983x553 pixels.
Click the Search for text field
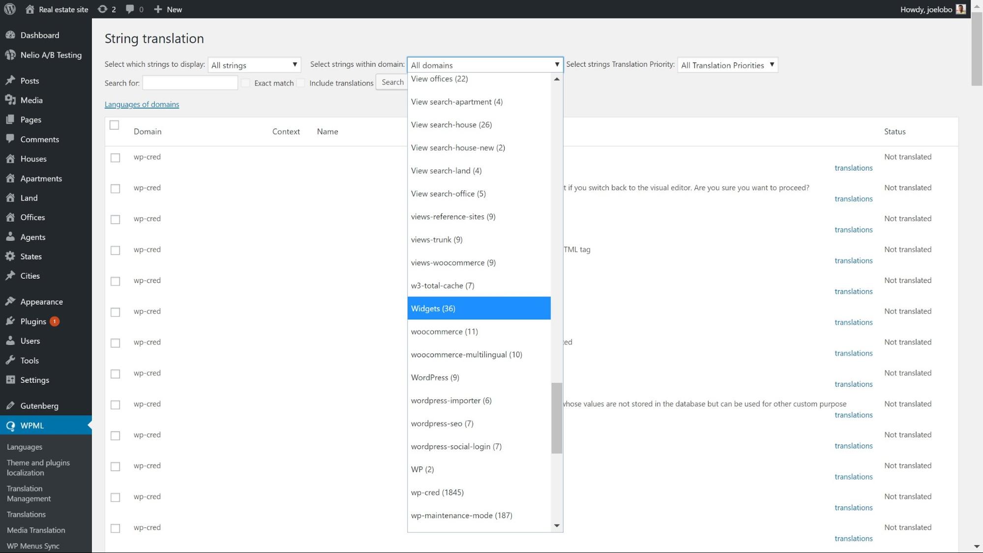[190, 83]
